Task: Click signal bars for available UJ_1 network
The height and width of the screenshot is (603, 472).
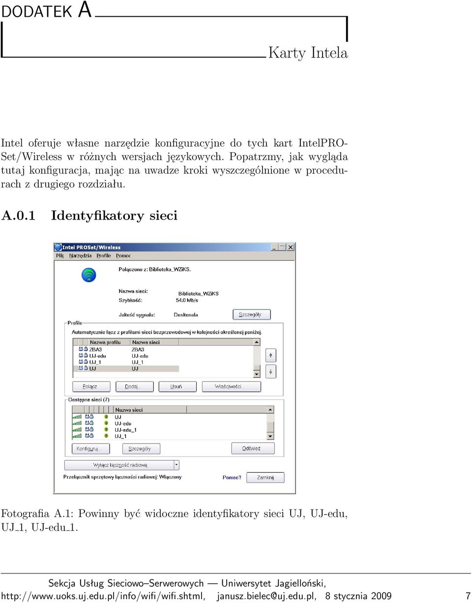Action: tap(77, 436)
